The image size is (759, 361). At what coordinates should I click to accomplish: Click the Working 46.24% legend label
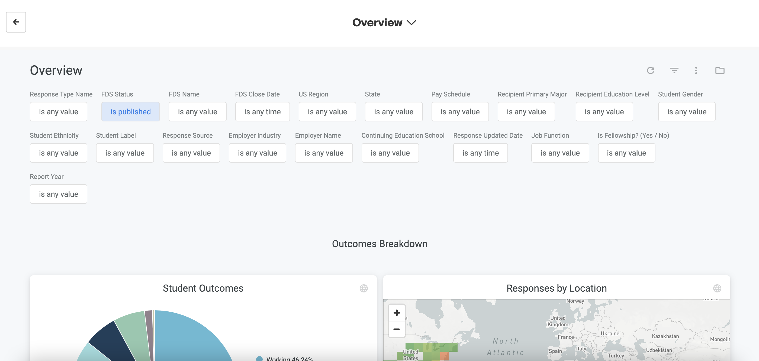tap(289, 359)
